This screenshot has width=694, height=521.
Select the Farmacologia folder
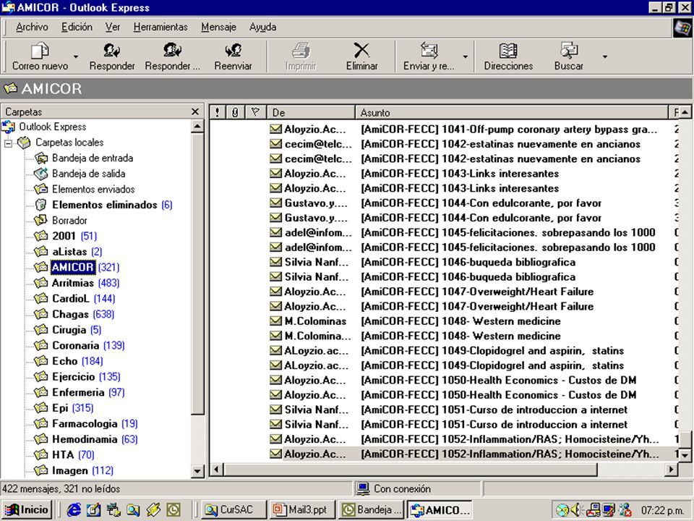(86, 423)
